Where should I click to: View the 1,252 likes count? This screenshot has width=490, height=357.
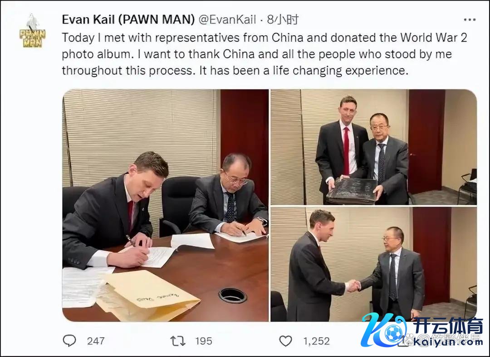pyautogui.click(x=316, y=341)
